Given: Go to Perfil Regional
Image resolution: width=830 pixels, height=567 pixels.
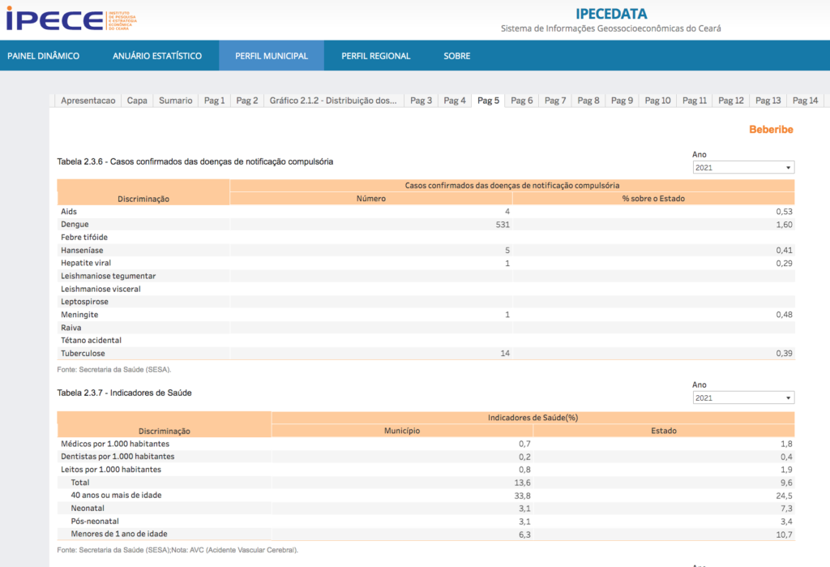Looking at the screenshot, I should tap(376, 56).
